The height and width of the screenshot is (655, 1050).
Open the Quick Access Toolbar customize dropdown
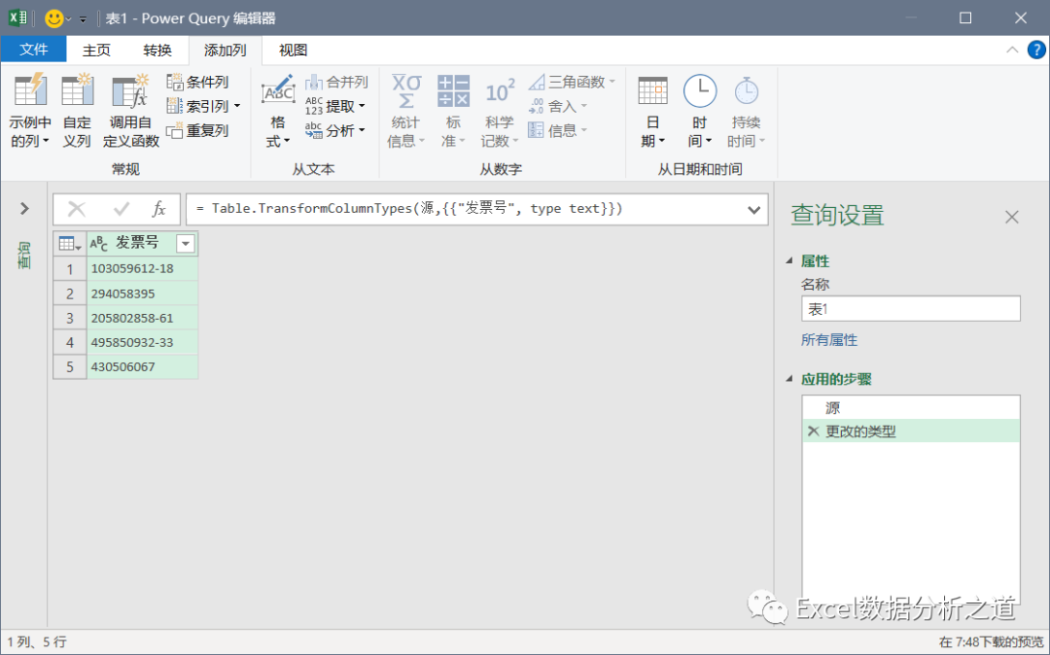83,19
